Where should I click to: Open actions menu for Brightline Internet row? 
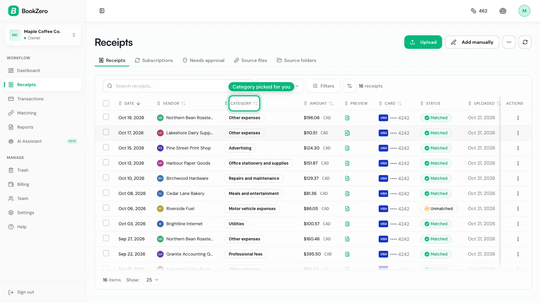518,224
